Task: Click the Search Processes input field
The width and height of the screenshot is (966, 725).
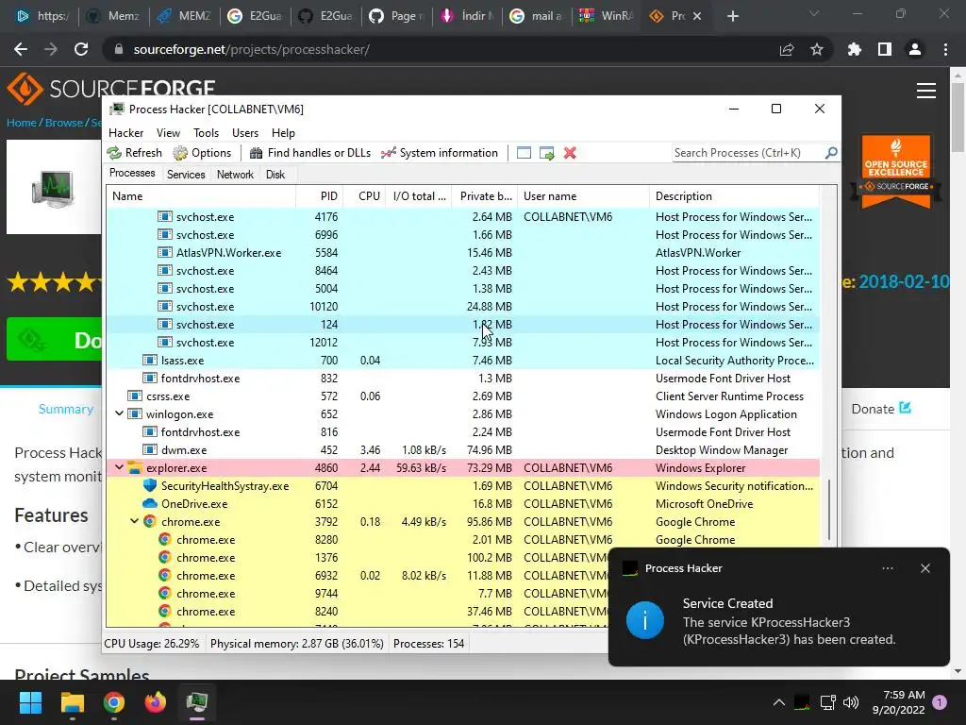Action: click(x=748, y=152)
